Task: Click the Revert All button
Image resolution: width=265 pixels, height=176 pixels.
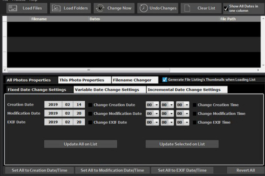Action: pyautogui.click(x=245, y=170)
